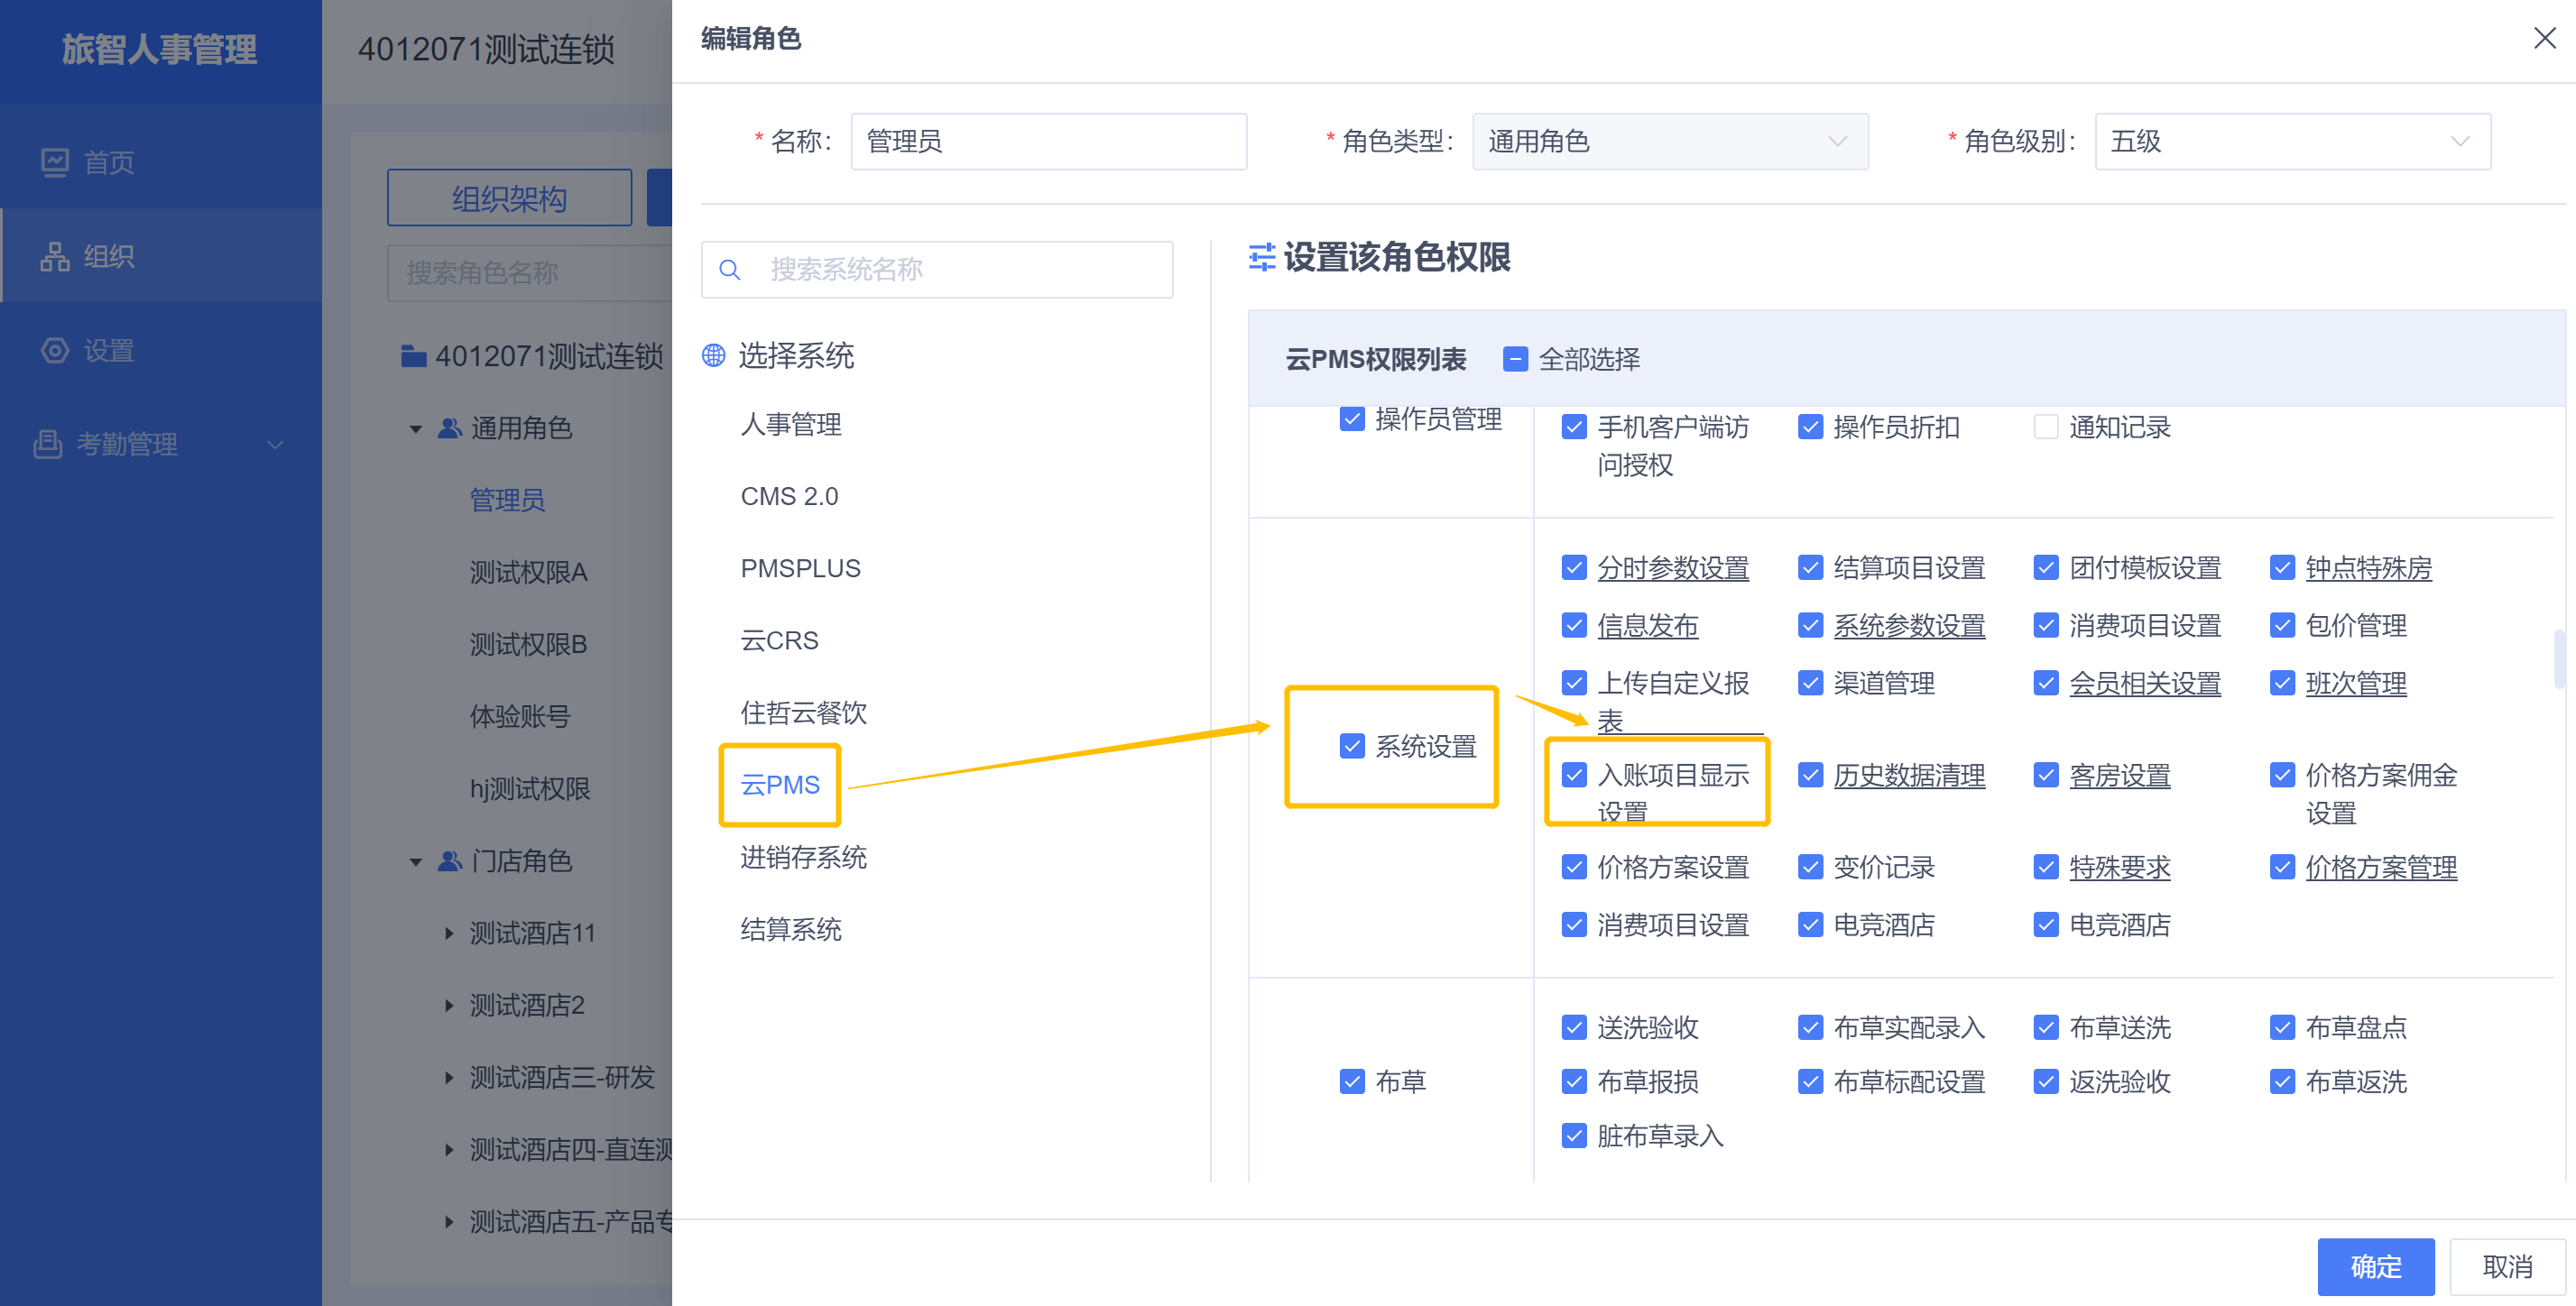Uncheck the 系统设置 group checkbox

[x=1352, y=746]
